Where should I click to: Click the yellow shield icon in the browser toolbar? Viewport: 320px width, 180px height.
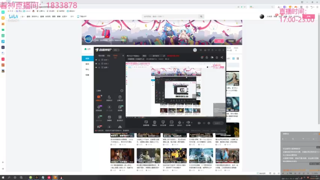click(290, 7)
